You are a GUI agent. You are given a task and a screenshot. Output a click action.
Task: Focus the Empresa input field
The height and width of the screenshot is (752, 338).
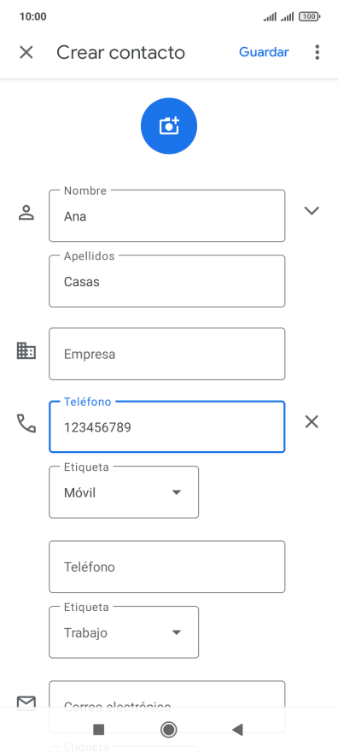pyautogui.click(x=167, y=354)
